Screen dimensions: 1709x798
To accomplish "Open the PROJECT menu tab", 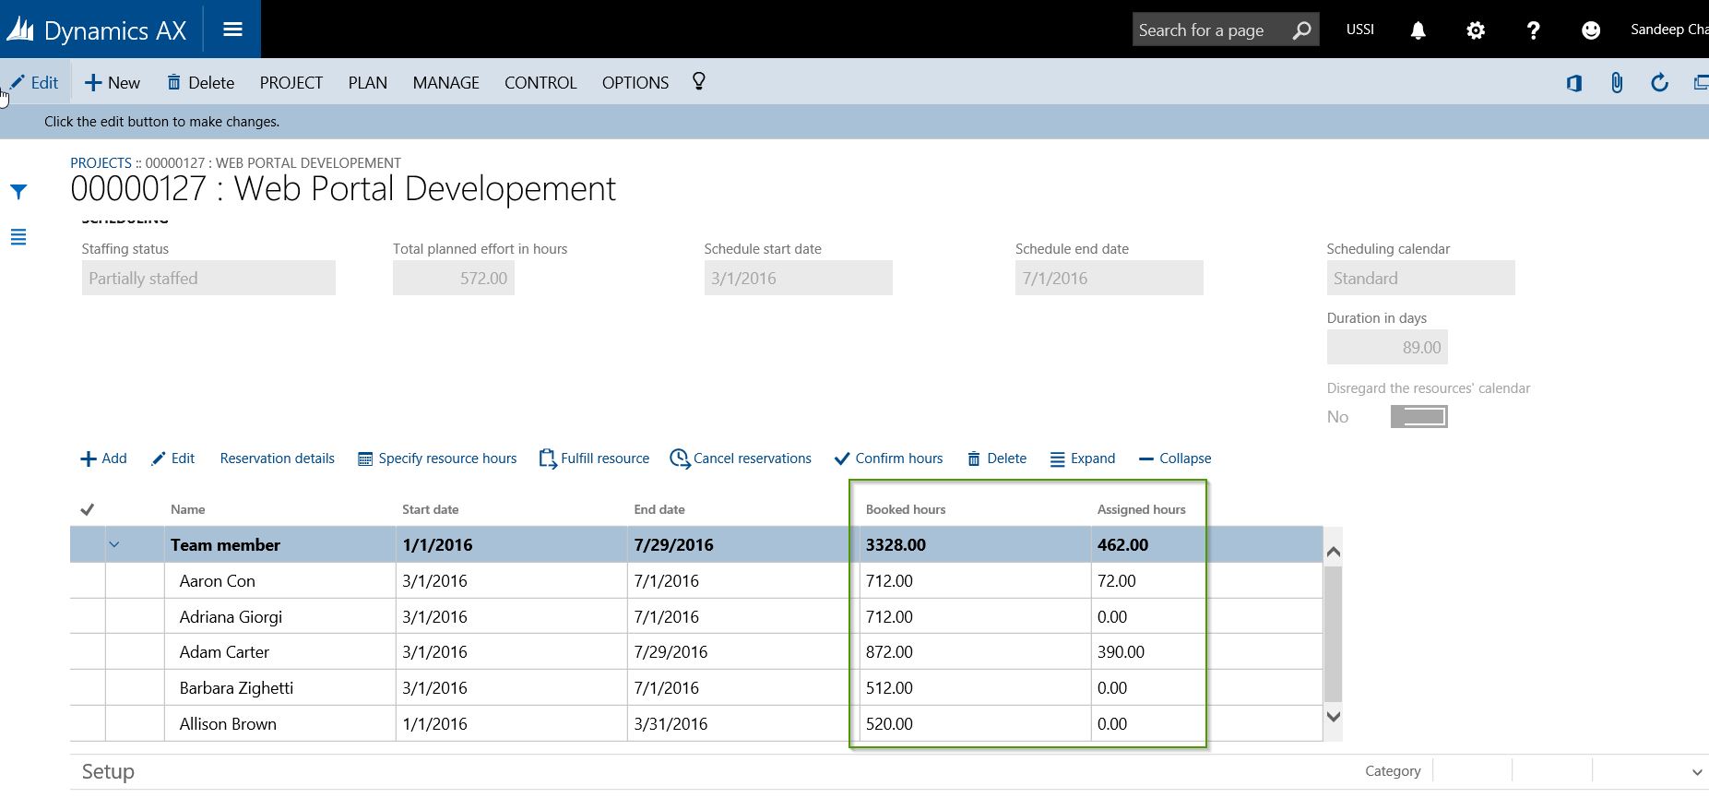I will (x=291, y=83).
